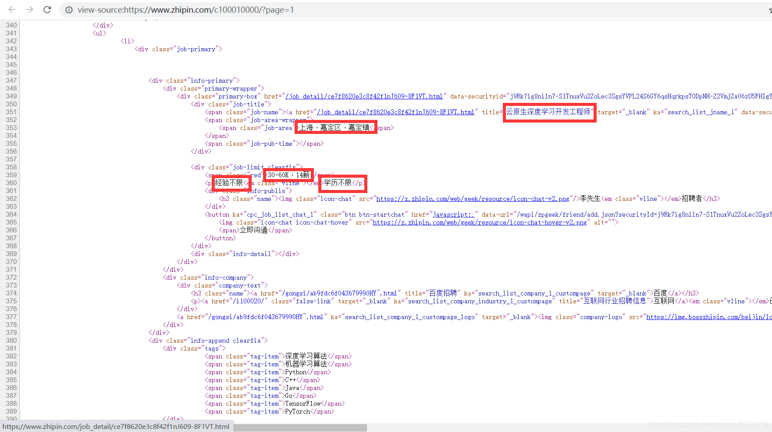This screenshot has height=432, width=772.
Task: Click the tag text 机器学习算法
Action: 306,364
